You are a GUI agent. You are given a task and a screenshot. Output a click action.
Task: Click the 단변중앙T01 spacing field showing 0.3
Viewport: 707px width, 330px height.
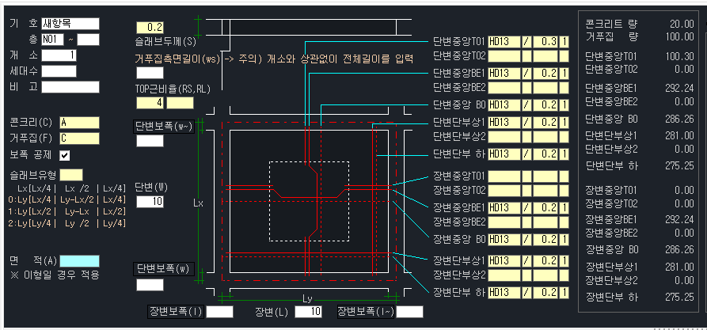tap(545, 41)
